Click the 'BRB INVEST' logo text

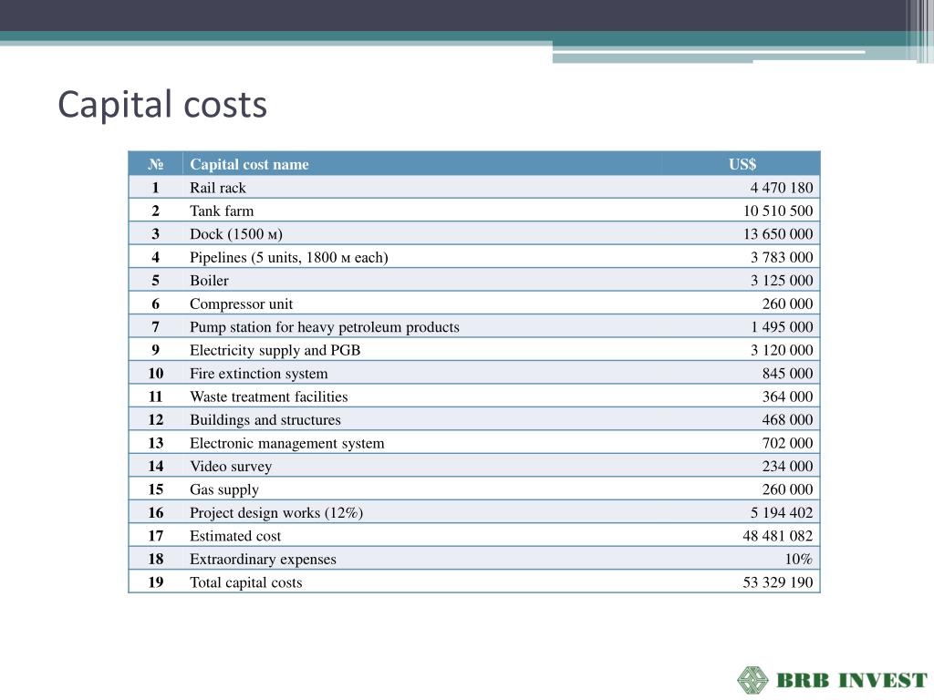click(x=852, y=680)
